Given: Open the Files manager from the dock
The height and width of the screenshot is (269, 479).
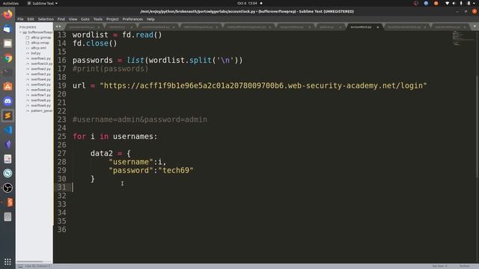Looking at the screenshot, I should pyautogui.click(x=7, y=43).
